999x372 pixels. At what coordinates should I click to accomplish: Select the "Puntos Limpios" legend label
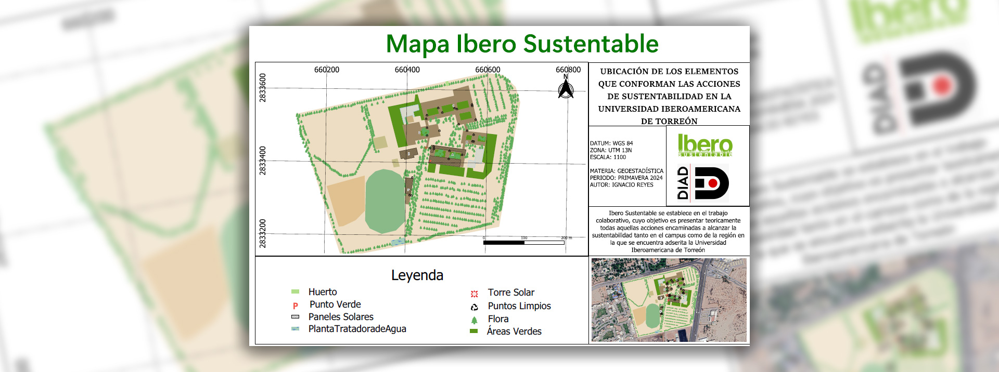(x=519, y=306)
